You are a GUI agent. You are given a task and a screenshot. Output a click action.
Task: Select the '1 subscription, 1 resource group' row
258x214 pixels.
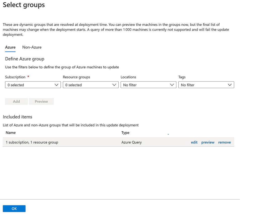pyautogui.click(x=32, y=142)
